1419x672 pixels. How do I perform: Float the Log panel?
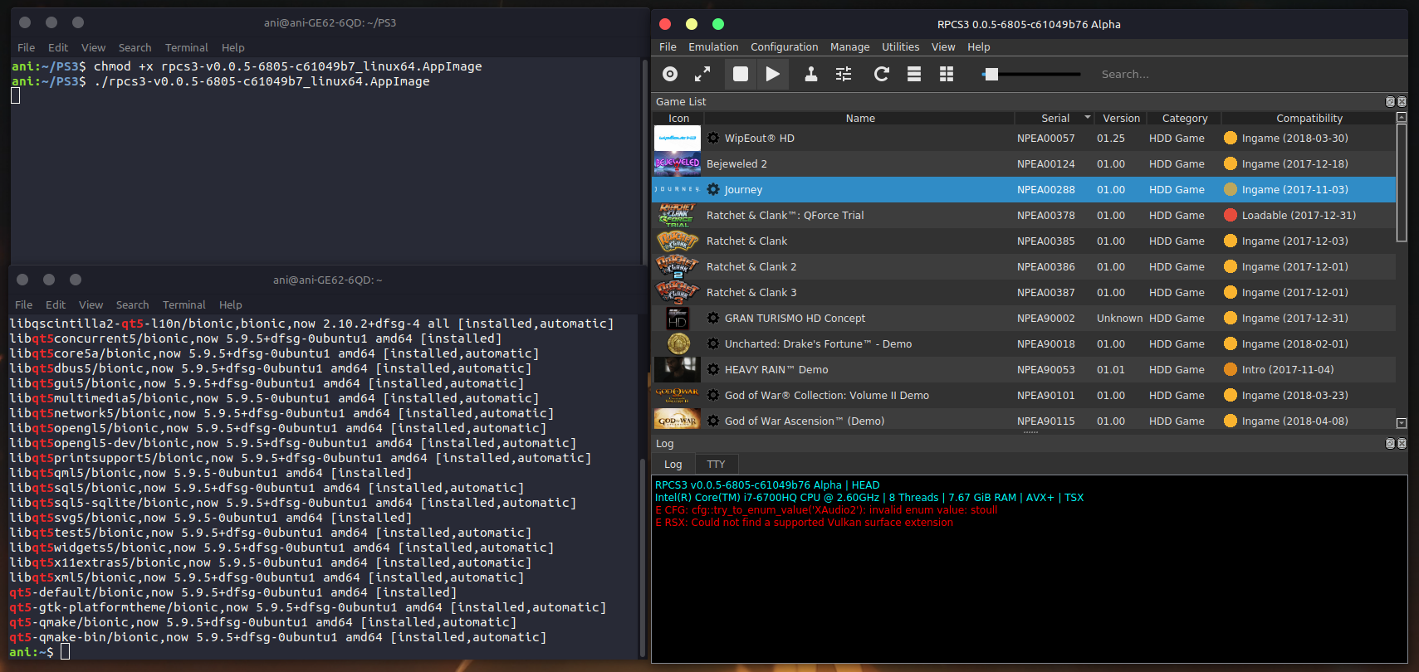click(1390, 444)
